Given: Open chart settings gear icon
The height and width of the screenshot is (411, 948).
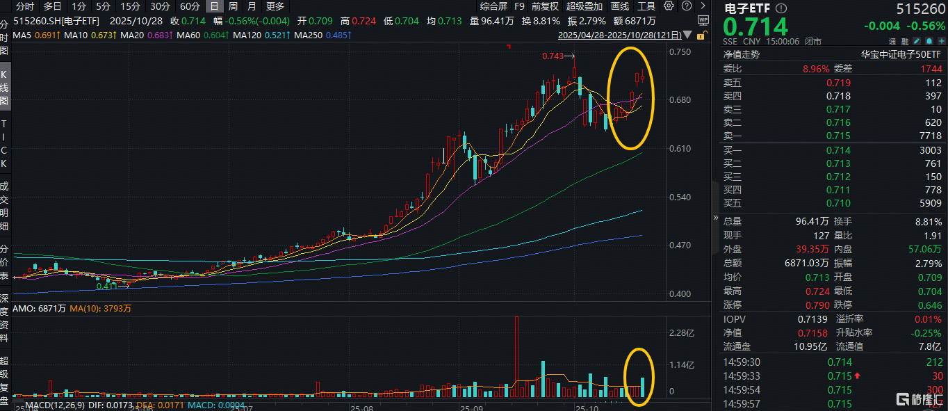Looking at the screenshot, I should pos(669,6).
